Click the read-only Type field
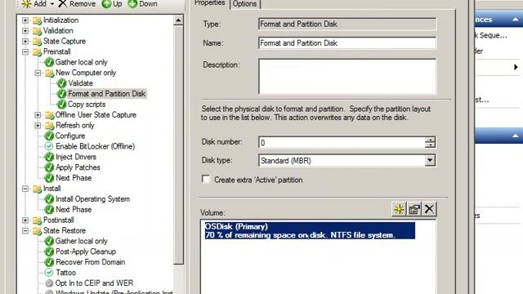523x294 pixels. [x=347, y=24]
